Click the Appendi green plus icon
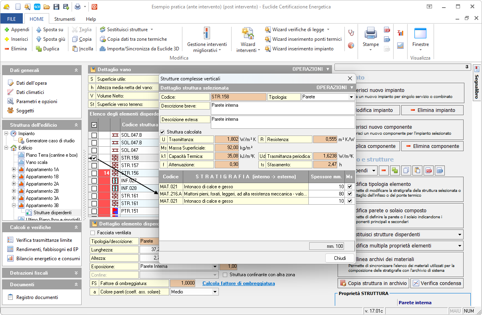Image resolution: width=482 pixels, height=315 pixels. pos(7,30)
